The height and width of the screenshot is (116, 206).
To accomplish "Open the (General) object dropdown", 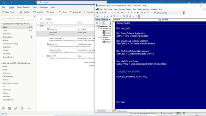I will coord(159,20).
